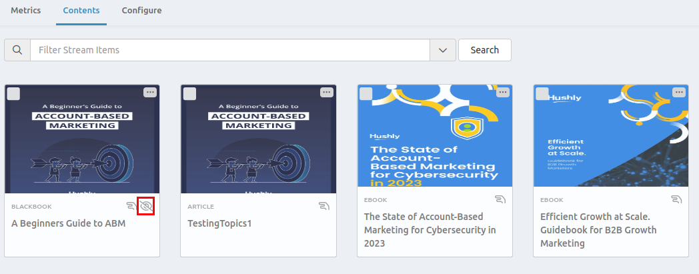Open three-dot menu on Efficient Growth card
The height and width of the screenshot is (274, 699).
(679, 92)
